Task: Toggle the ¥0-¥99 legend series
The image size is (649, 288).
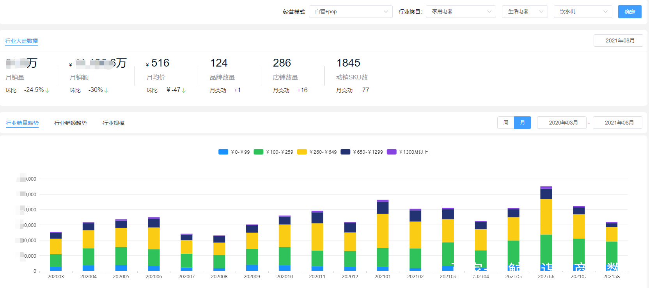Action: point(234,152)
